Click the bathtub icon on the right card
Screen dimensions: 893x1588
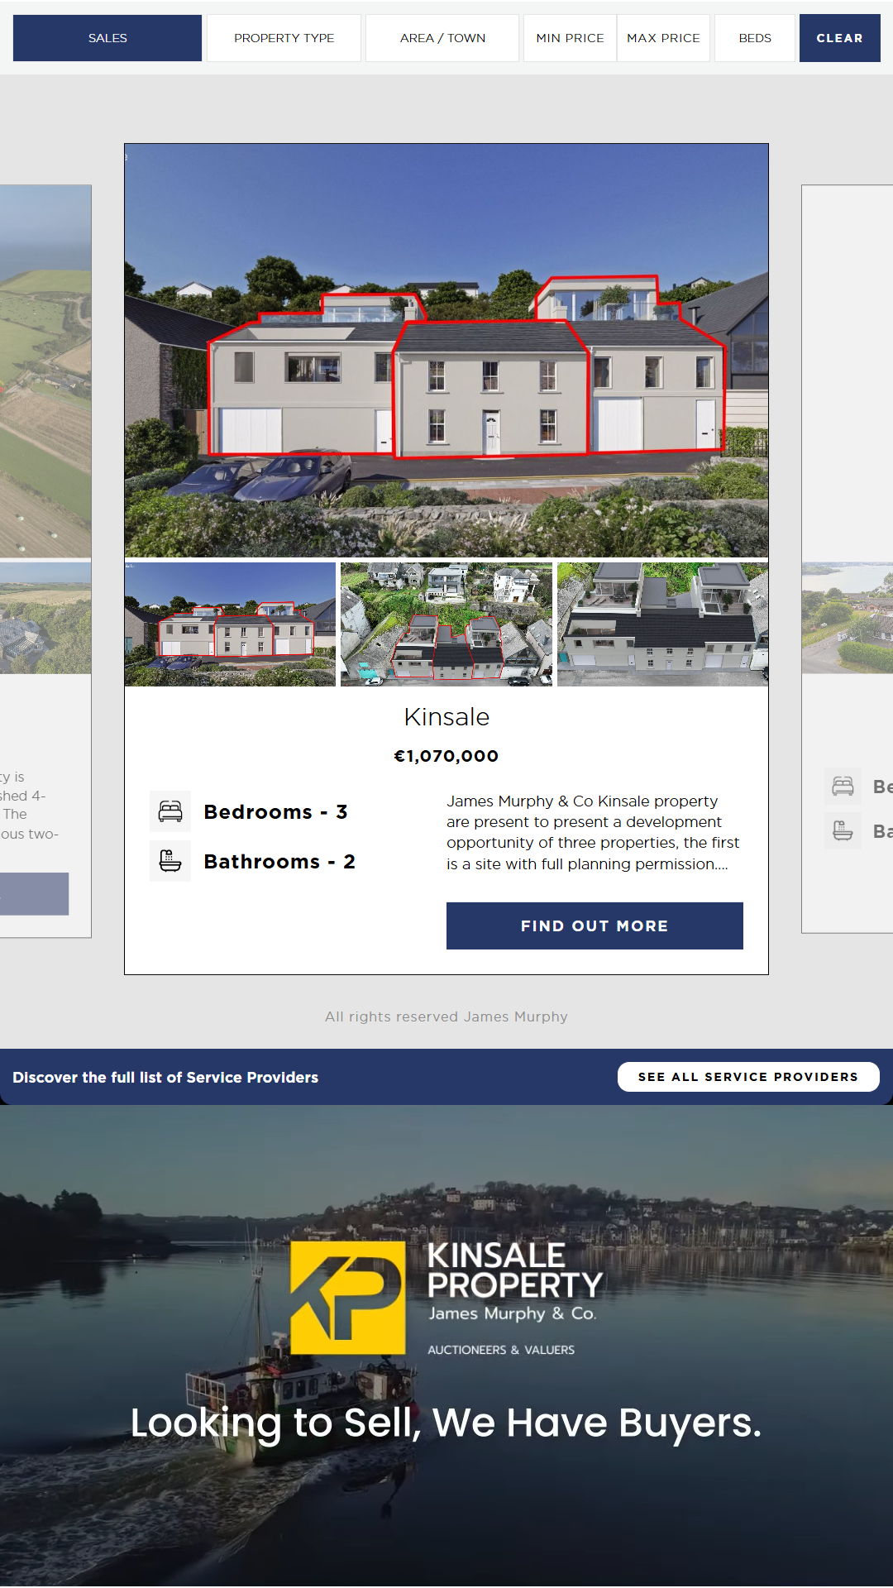[843, 830]
